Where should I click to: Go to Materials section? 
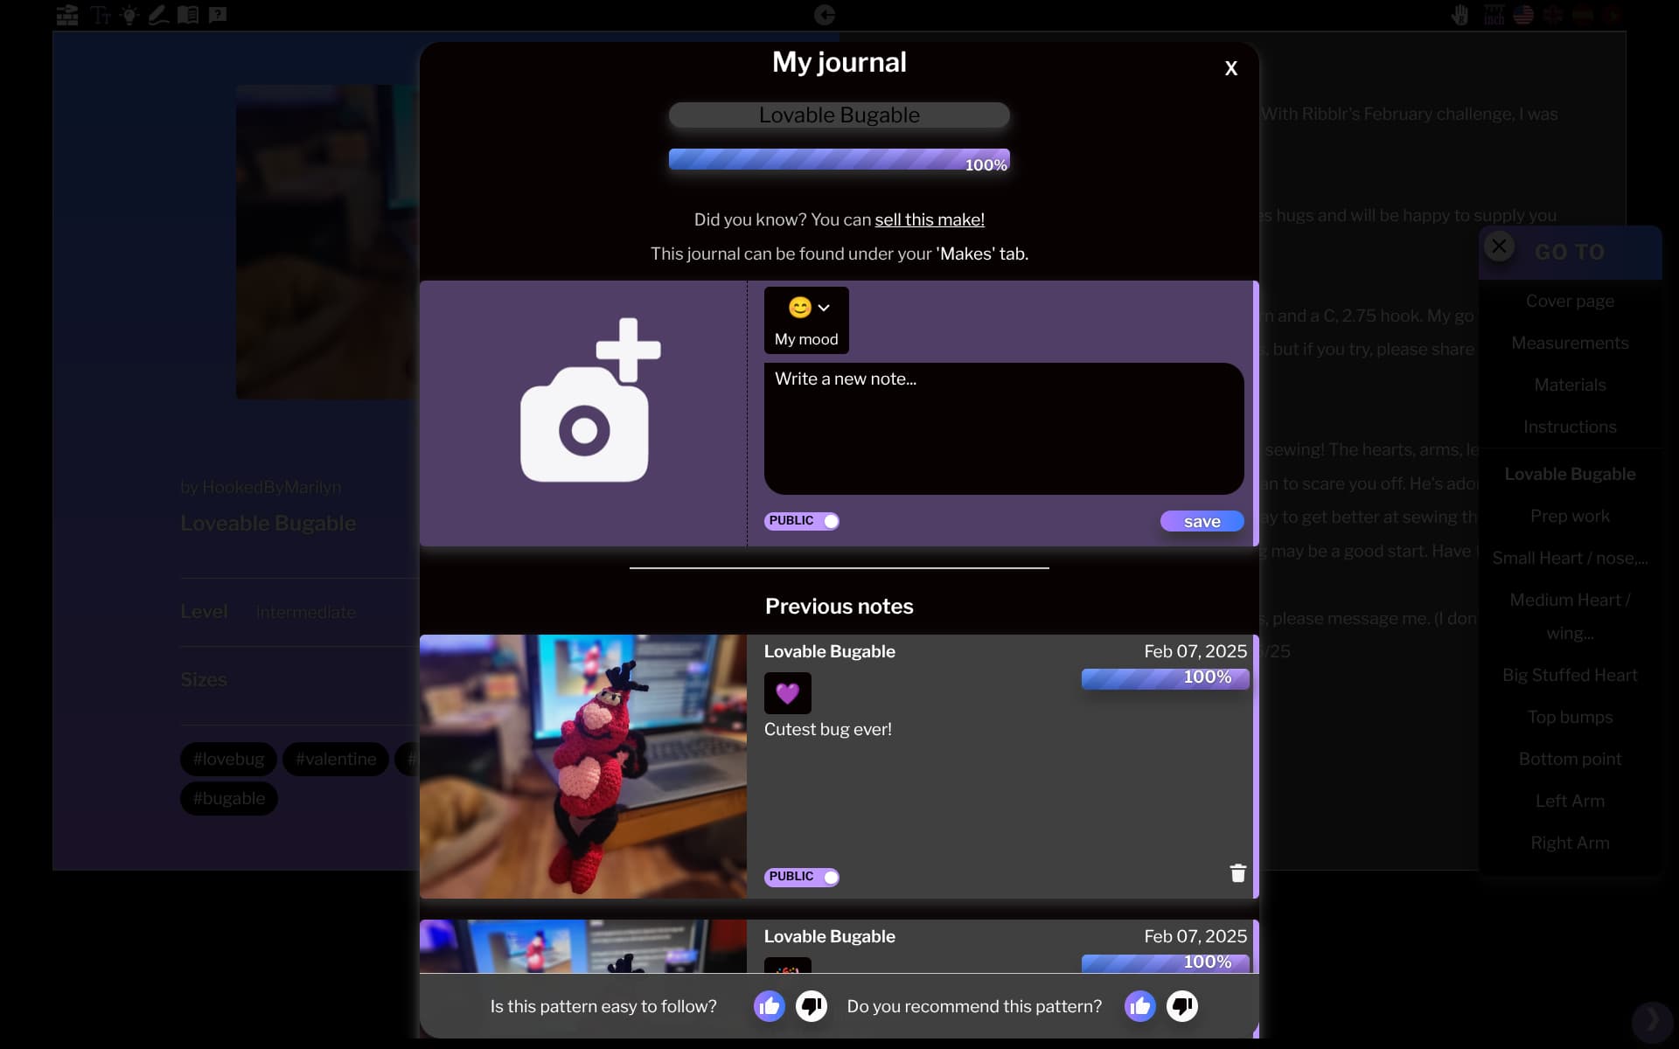[1570, 385]
